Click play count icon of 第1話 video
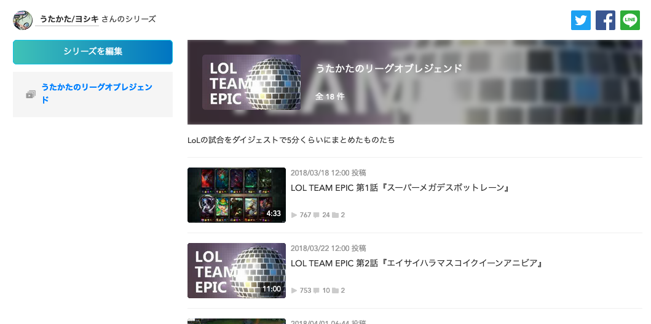 [x=294, y=215]
